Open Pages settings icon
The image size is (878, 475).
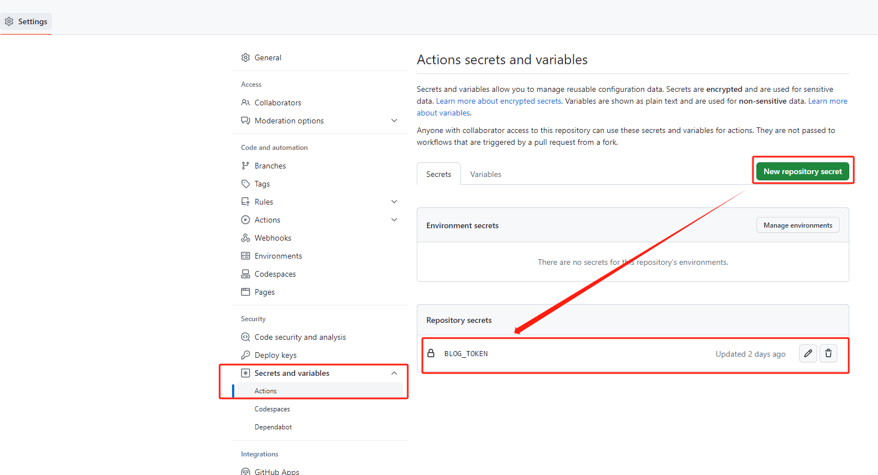click(246, 291)
